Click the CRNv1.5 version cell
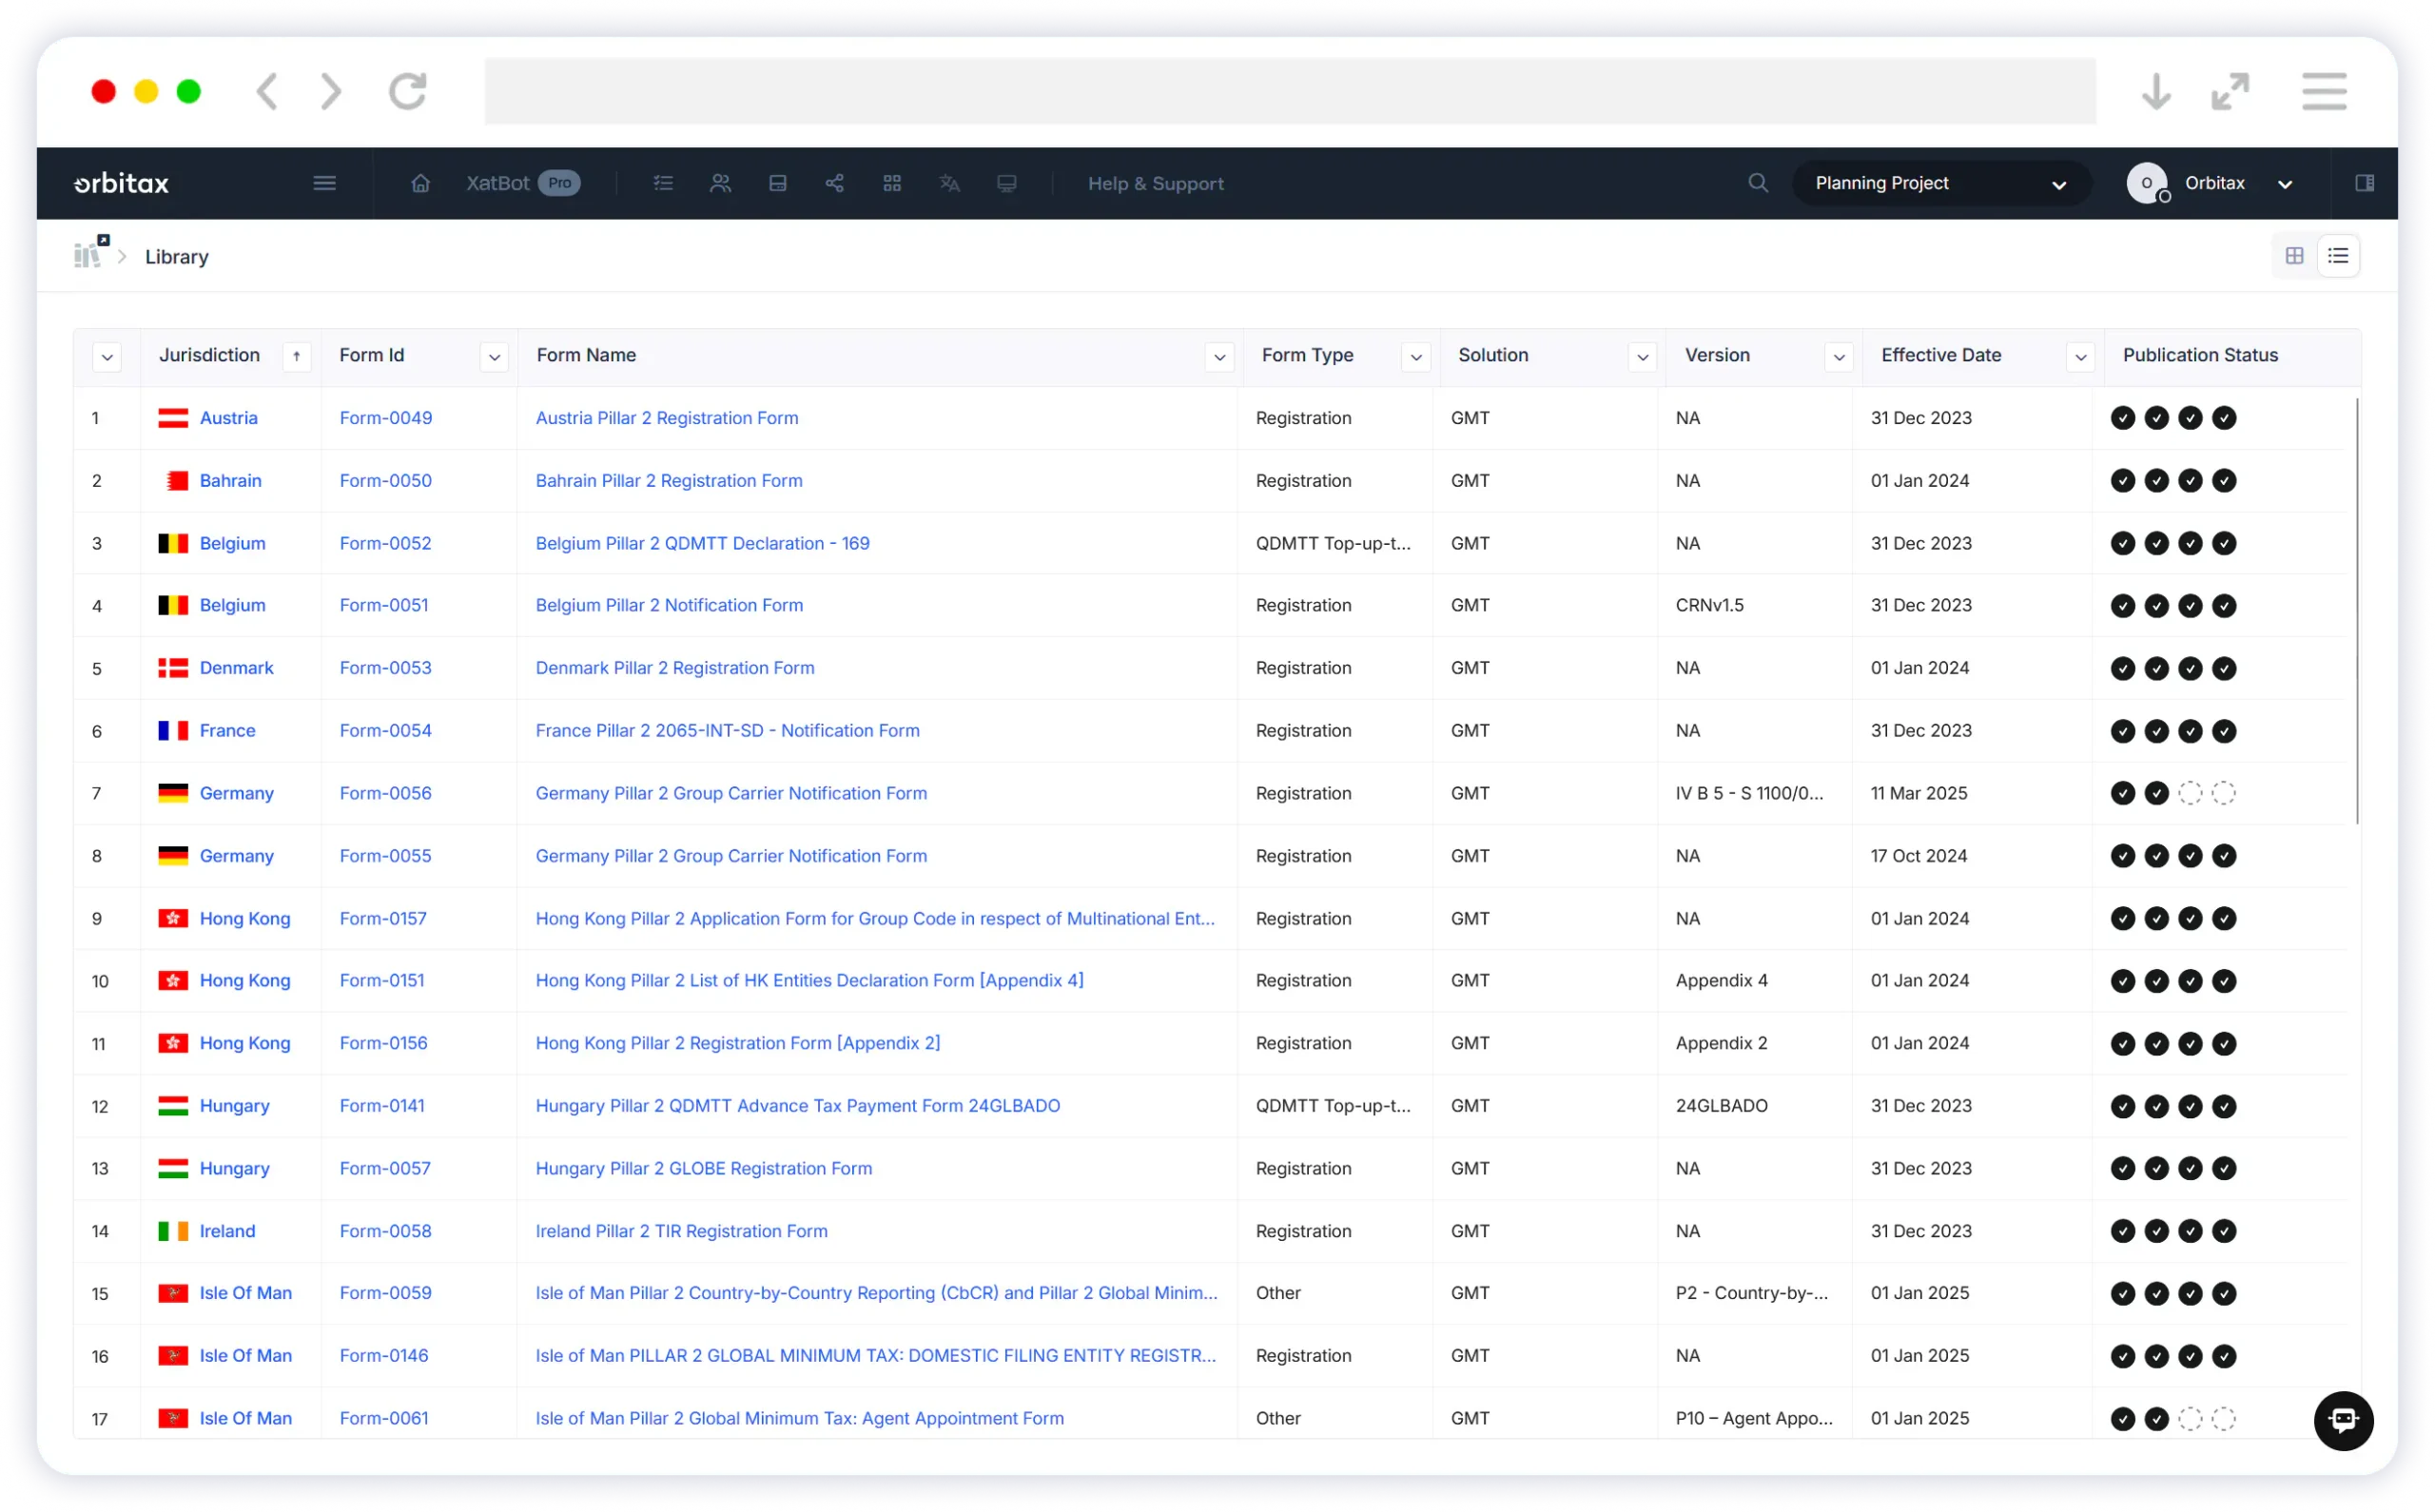Viewport: 2435px width, 1512px height. pyautogui.click(x=1709, y=605)
